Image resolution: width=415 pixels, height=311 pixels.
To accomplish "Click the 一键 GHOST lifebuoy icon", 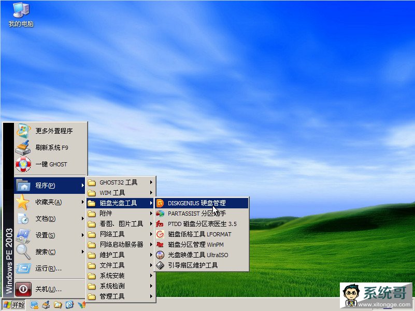I will coord(23,164).
